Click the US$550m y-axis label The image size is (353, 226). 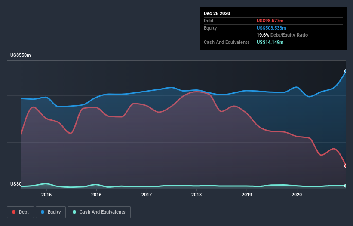(21, 55)
